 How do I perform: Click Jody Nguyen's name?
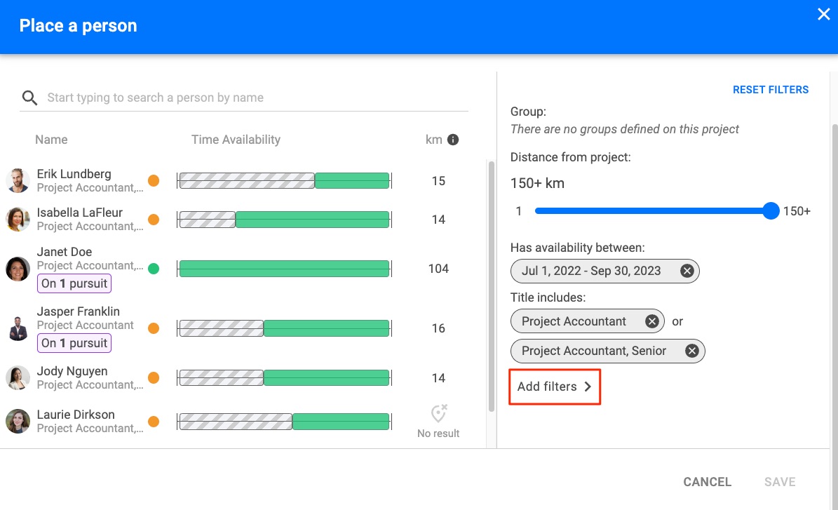click(x=72, y=371)
